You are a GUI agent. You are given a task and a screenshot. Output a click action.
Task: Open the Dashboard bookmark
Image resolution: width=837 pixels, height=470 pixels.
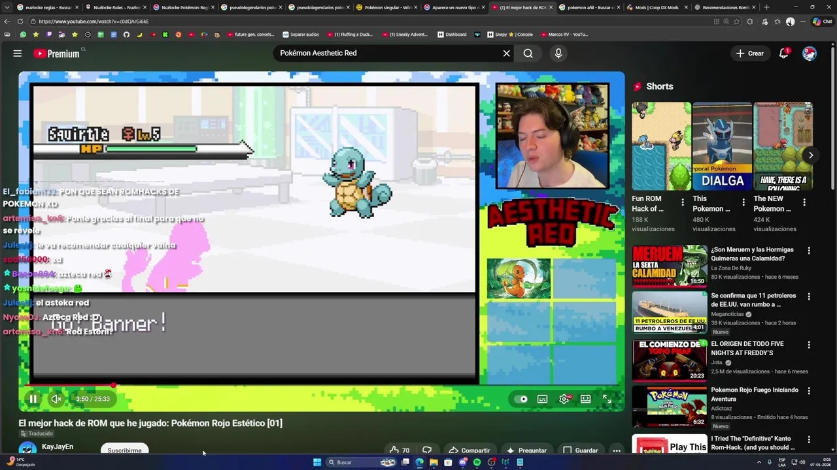[453, 35]
